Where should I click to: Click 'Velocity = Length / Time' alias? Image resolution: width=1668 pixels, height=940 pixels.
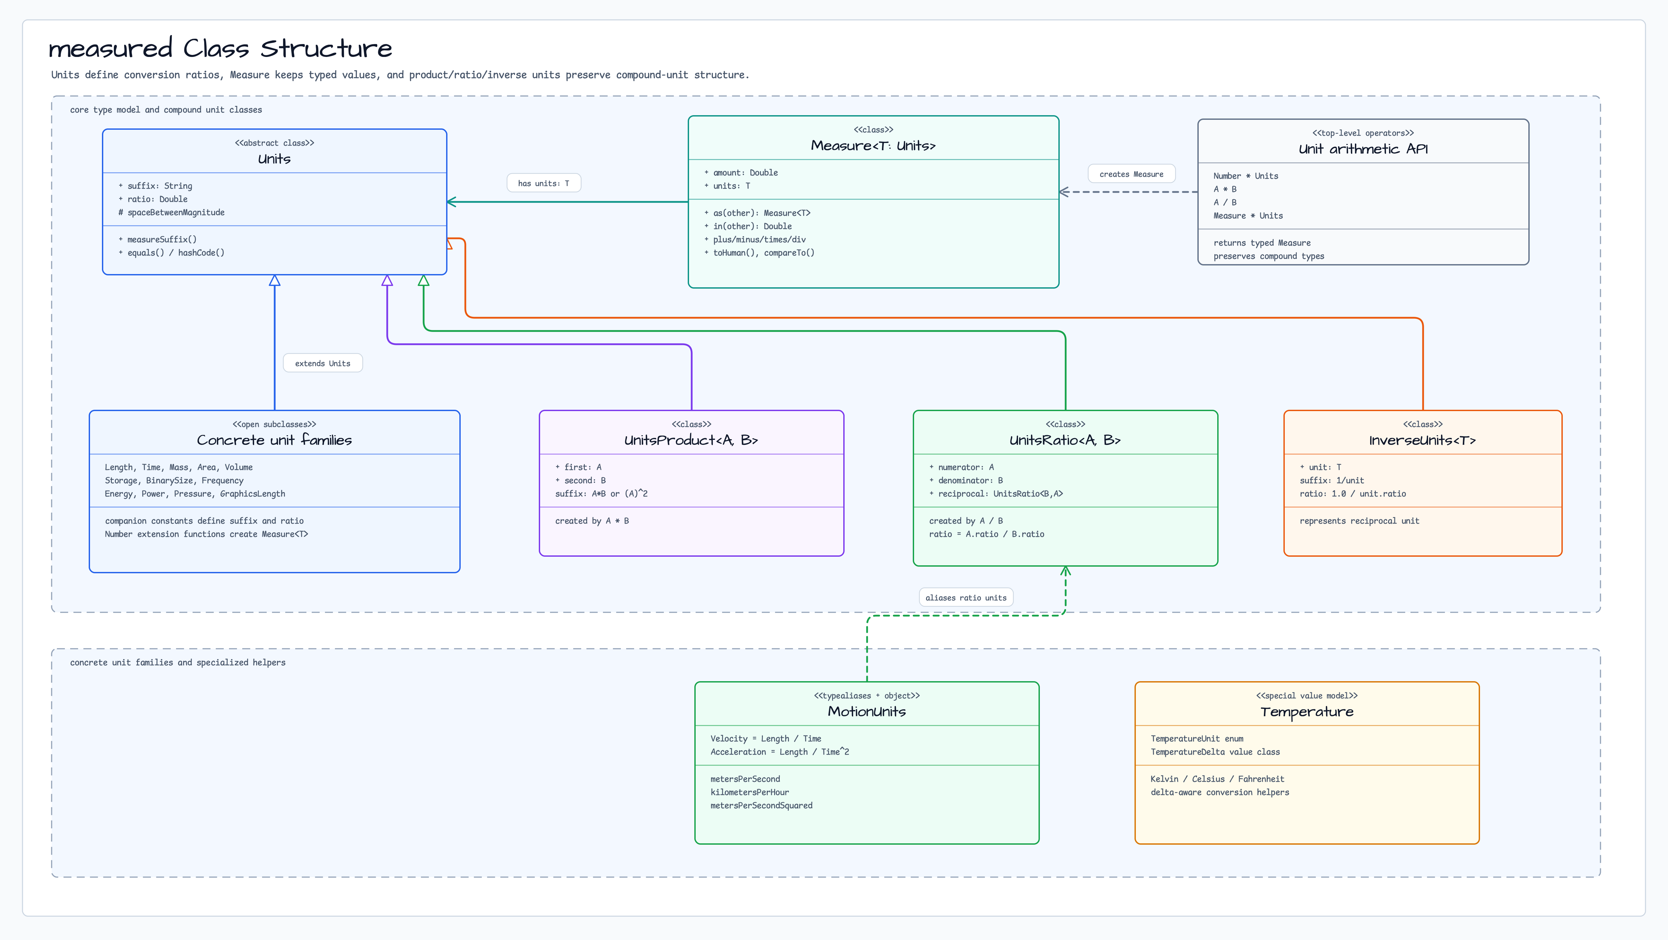[x=765, y=739]
